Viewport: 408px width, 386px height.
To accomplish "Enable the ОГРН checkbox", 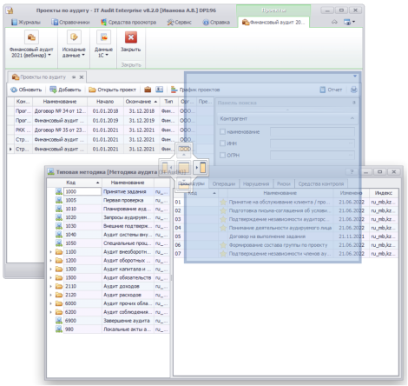I will 222,156.
